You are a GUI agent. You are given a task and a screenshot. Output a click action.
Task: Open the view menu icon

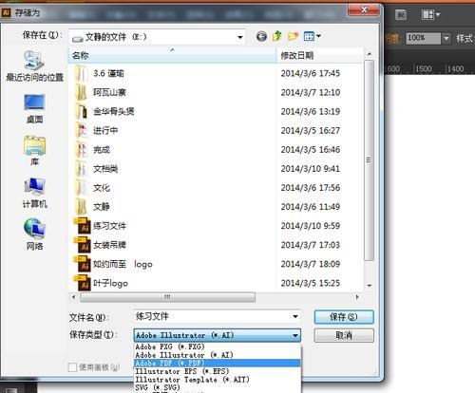click(x=309, y=36)
